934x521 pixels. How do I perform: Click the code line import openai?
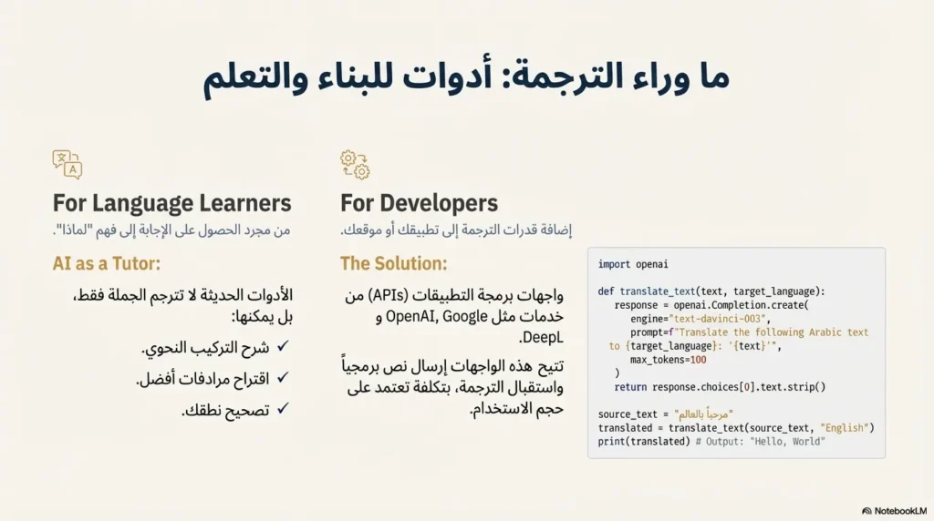coord(633,265)
